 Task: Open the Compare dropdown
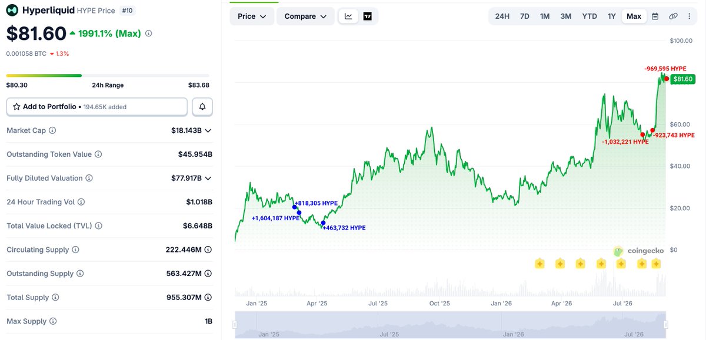click(x=305, y=16)
